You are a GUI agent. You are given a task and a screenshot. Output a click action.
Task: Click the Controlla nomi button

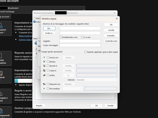pyautogui.click(x=111, y=41)
